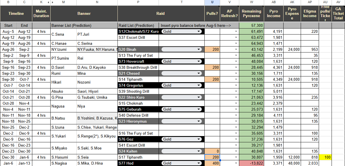Click the 2,033 Eligma Income cell
The height and width of the screenshot is (166, 345).
click(x=310, y=163)
